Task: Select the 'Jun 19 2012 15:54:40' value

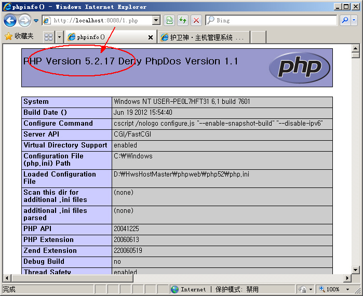Action: 143,113
